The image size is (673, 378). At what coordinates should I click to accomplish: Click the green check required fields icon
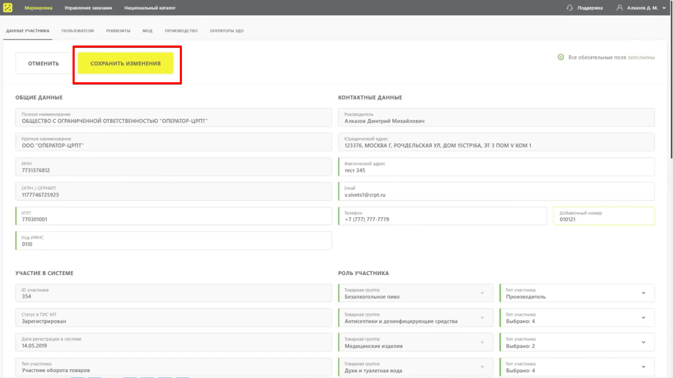tap(561, 57)
